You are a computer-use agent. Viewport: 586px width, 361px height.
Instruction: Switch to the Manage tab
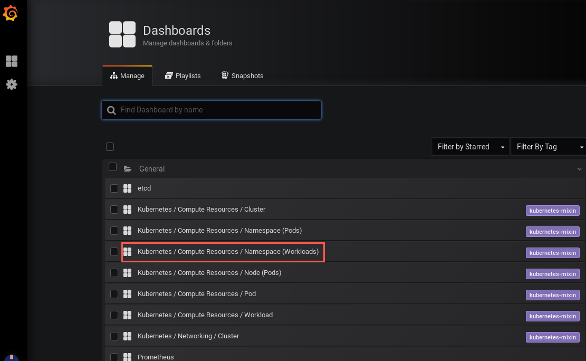point(128,76)
